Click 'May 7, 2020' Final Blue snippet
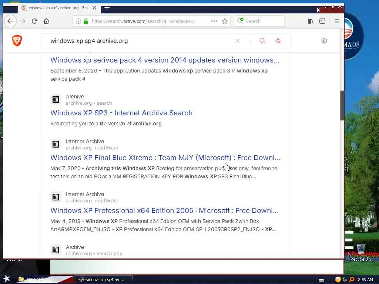 (164, 172)
